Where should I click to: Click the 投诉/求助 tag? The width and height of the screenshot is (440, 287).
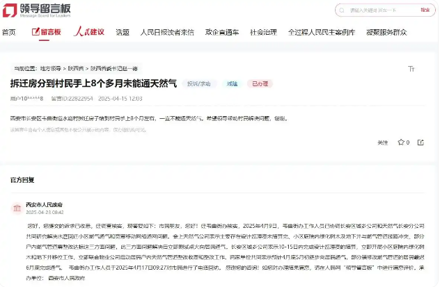point(199,83)
